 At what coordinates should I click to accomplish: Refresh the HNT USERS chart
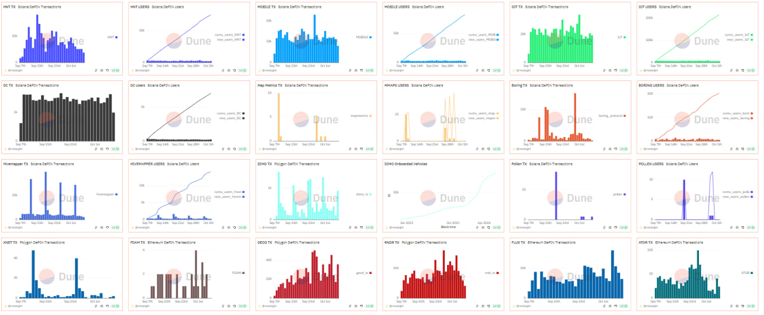(235, 70)
